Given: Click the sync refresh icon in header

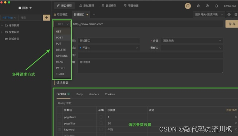Looking at the screenshot, I should click(x=188, y=6).
